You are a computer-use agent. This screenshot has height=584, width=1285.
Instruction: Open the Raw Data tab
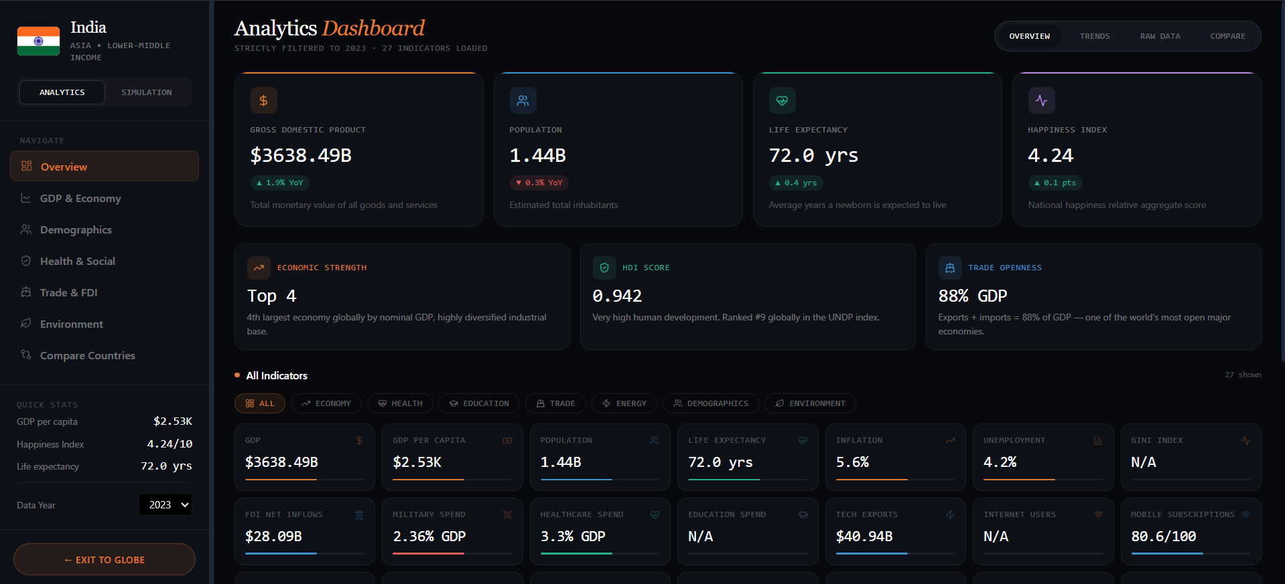pos(1160,36)
